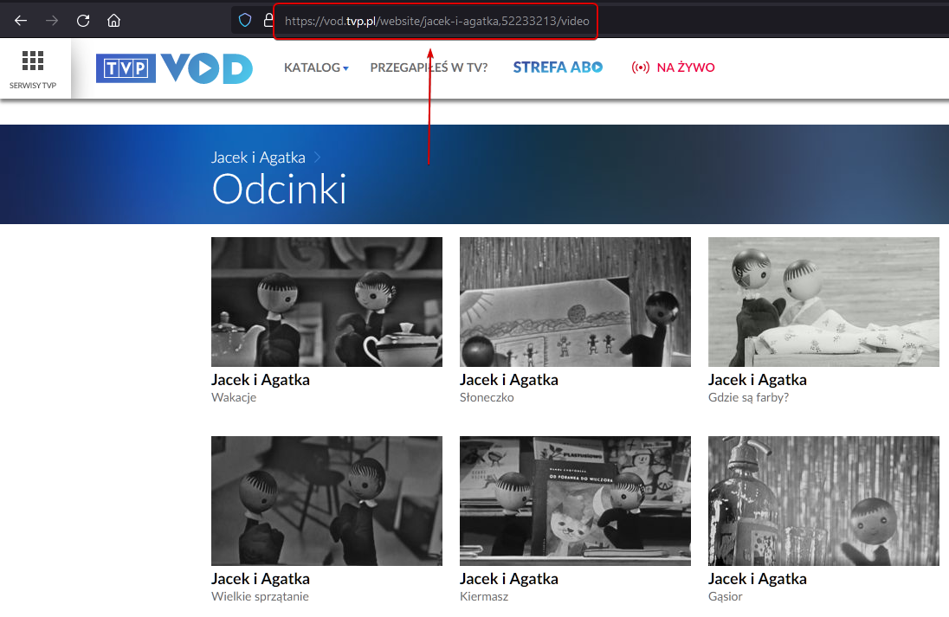This screenshot has height=617, width=949.
Task: Click the Jacek i Agatka title above Wielkie sprzątanie
Action: click(261, 579)
